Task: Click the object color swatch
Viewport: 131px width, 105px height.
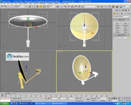Action: click(x=128, y=37)
